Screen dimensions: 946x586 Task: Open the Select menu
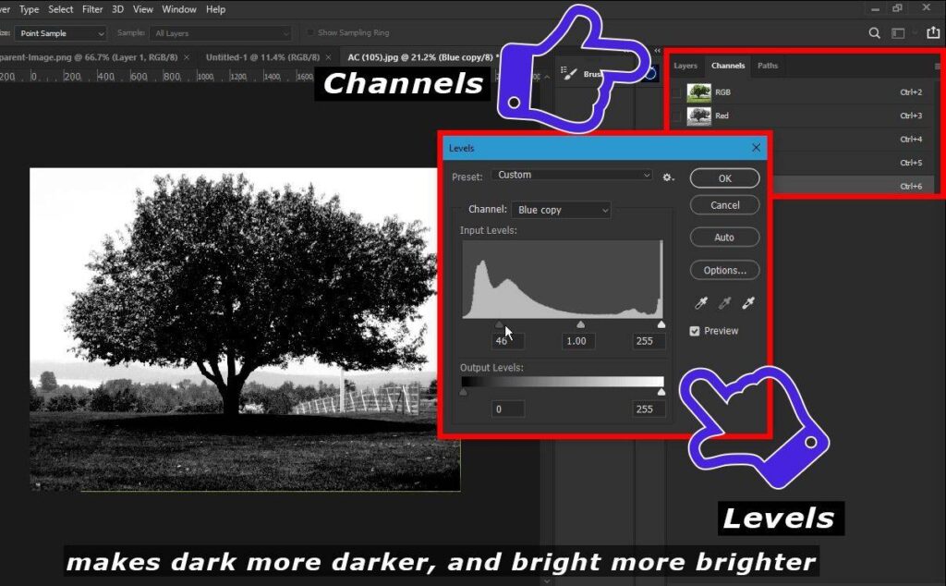60,9
